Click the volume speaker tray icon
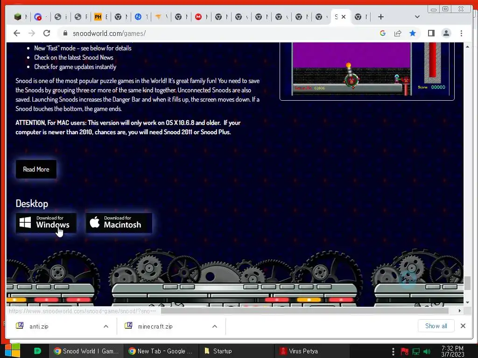This screenshot has width=478, height=358. 427,351
